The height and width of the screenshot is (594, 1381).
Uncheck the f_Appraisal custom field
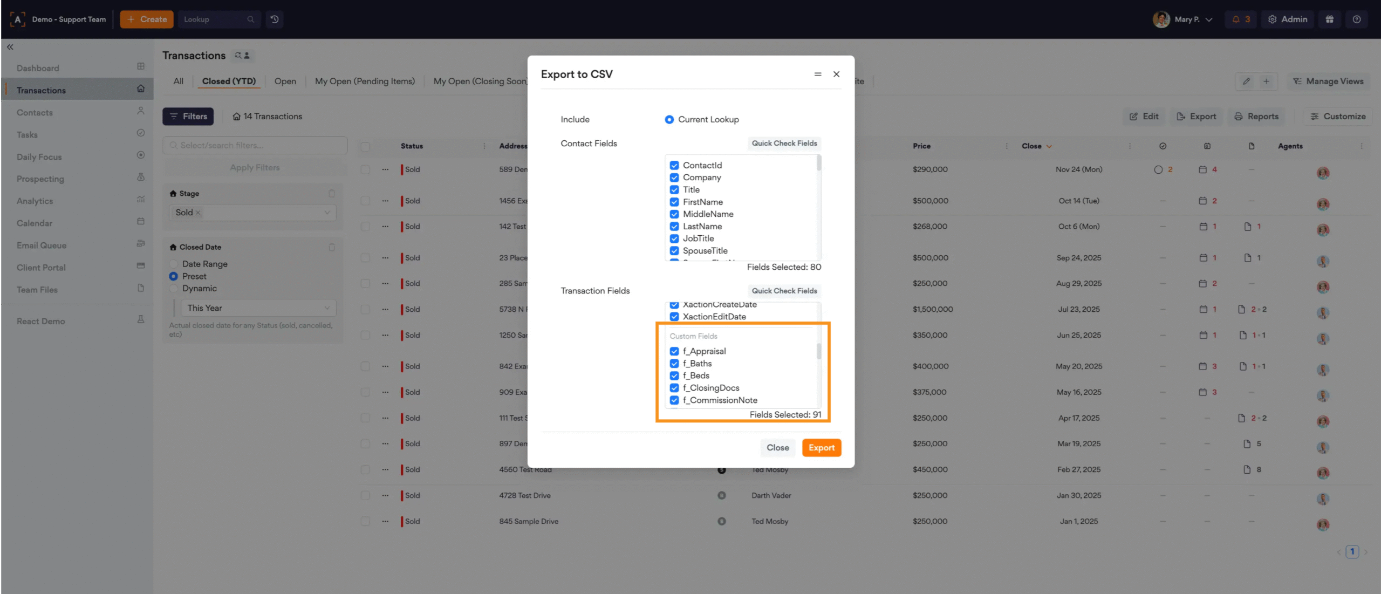click(674, 351)
